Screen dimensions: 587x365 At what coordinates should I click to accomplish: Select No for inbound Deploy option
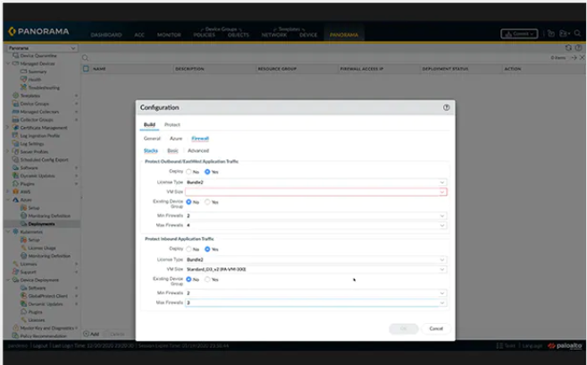coord(189,249)
